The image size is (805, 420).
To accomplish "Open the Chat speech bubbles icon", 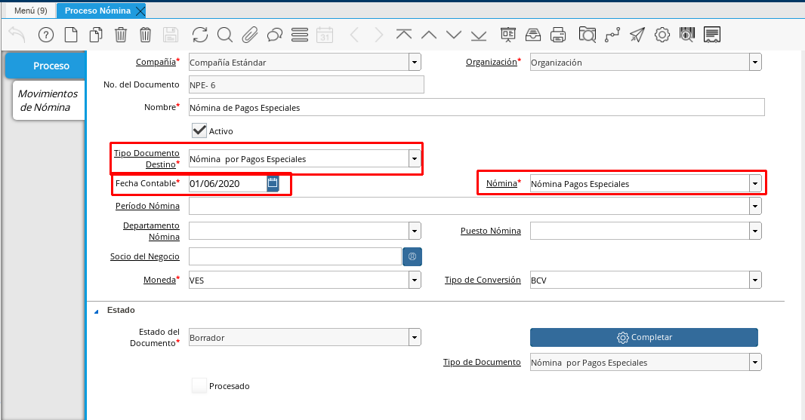I will point(275,35).
